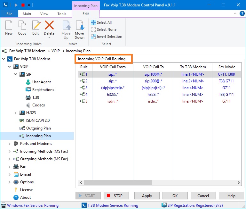Image resolution: width=246 pixels, height=209 pixels.
Task: Click the VOIP Call From column header
Action: click(x=113, y=67)
